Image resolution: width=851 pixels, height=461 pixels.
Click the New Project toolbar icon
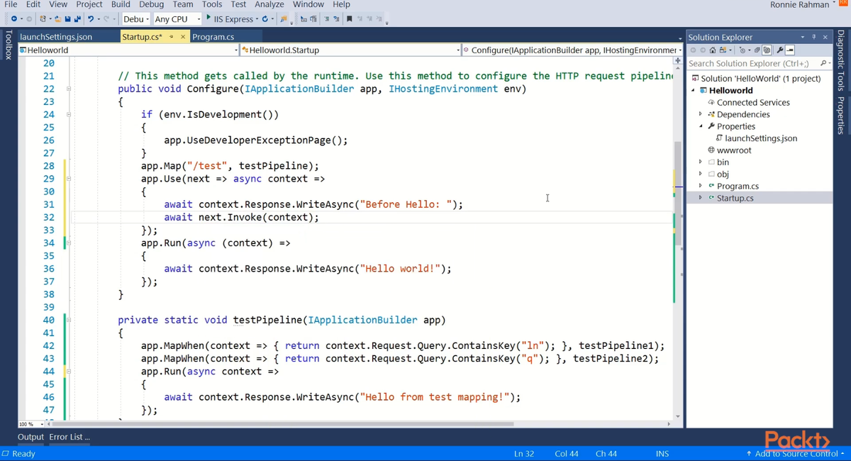[43, 19]
